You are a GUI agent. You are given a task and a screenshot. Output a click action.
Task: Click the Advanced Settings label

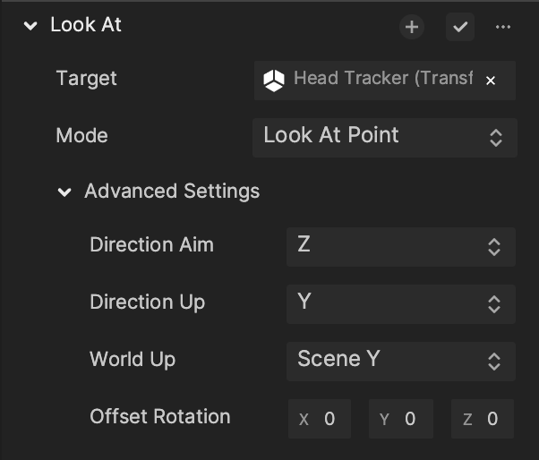point(172,192)
